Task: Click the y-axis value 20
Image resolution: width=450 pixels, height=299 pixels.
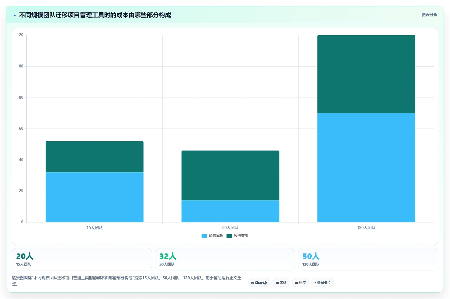Action: click(21, 191)
